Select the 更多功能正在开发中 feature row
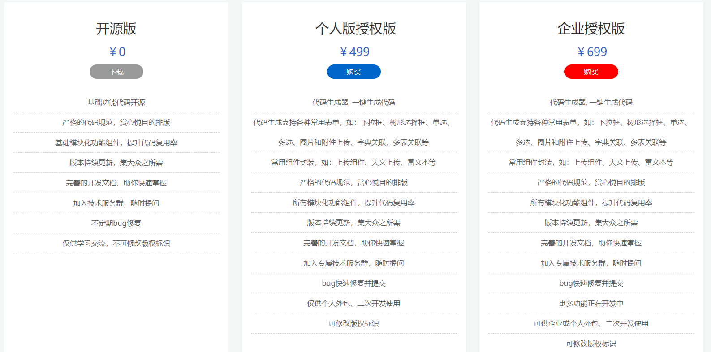This screenshot has height=352, width=711. point(591,303)
